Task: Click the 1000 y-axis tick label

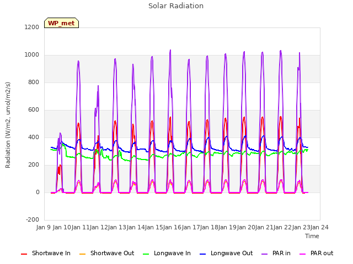Action: pyautogui.click(x=32, y=55)
